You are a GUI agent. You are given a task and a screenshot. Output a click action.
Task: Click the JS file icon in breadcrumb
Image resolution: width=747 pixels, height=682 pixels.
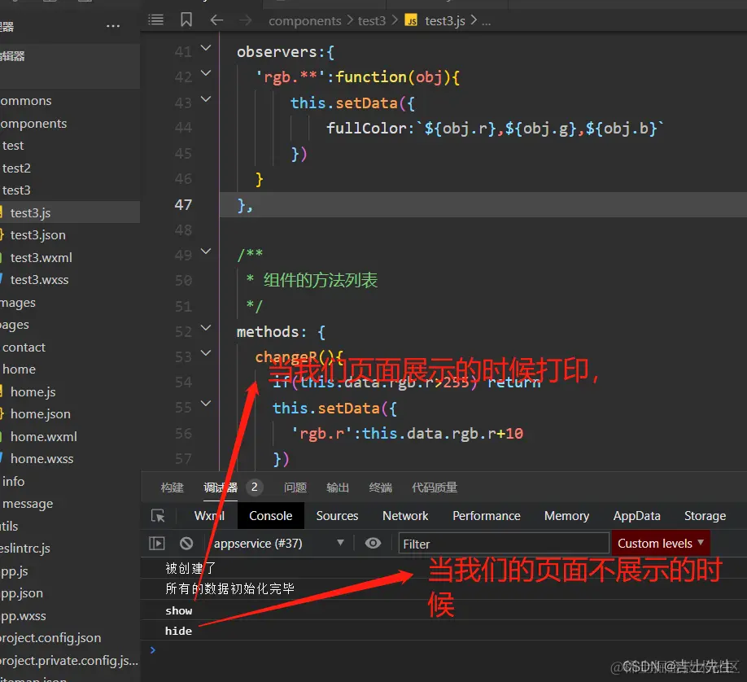tap(411, 20)
